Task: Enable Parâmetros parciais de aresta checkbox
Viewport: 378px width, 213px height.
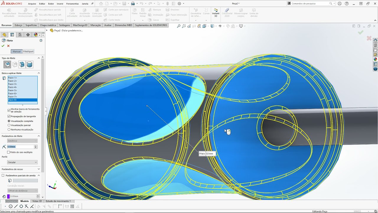Action: click(x=3, y=175)
